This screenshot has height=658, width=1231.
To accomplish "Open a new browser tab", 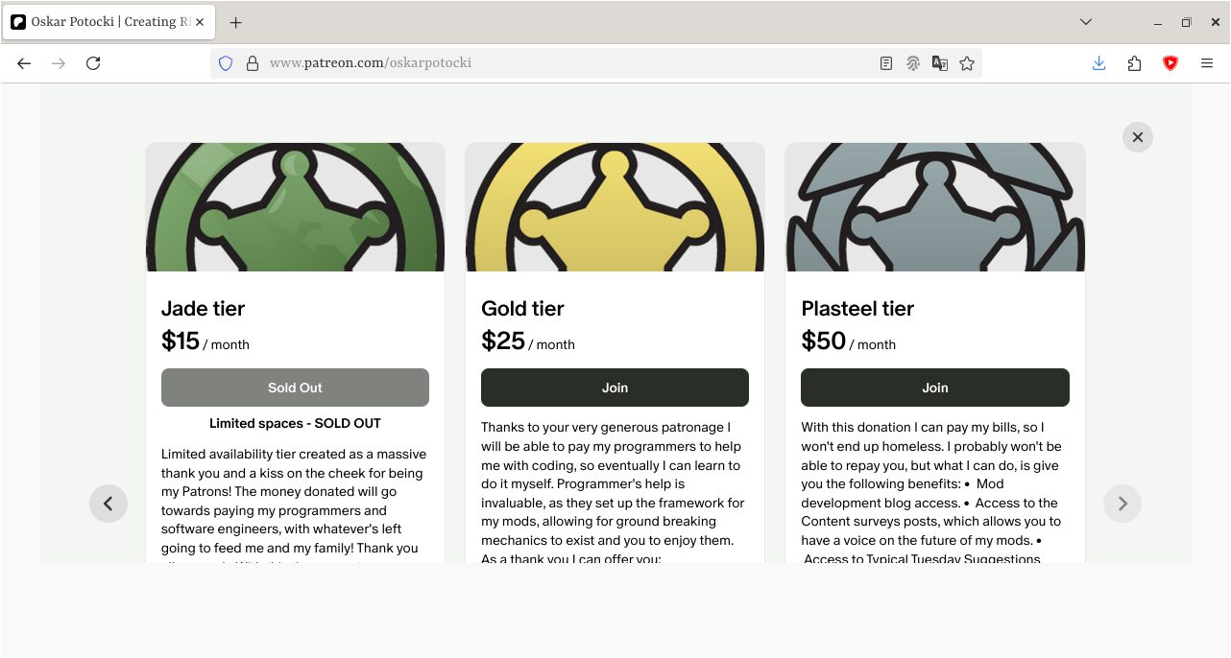I will 235,22.
